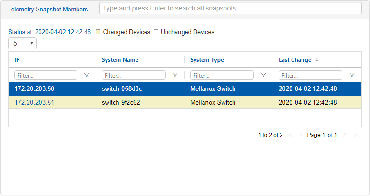Select the switch-058d0c device row
Viewport: 370px width, 196px height.
121,89
